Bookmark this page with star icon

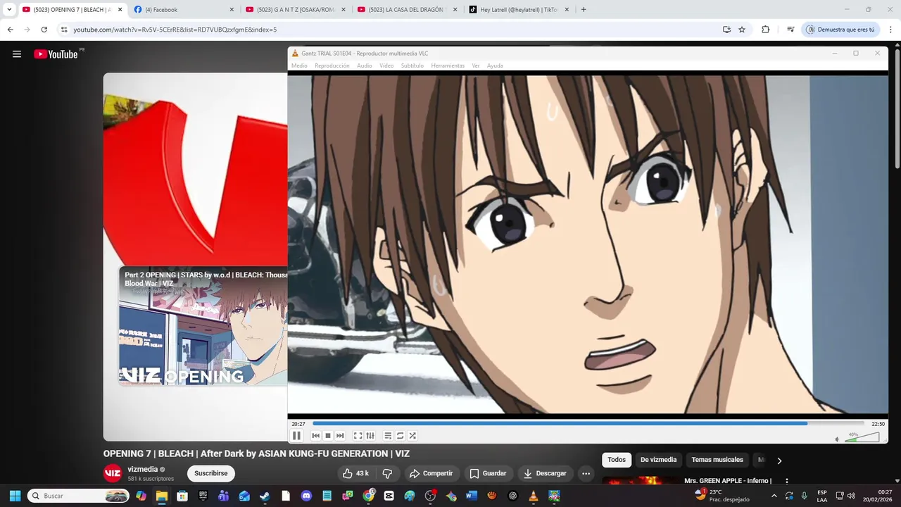742,30
